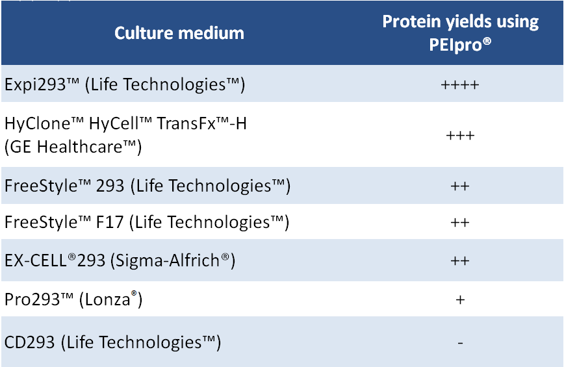This screenshot has height=367, width=564.
Task: Select the CD293 (Life Technologies) cell
Action: click(113, 342)
